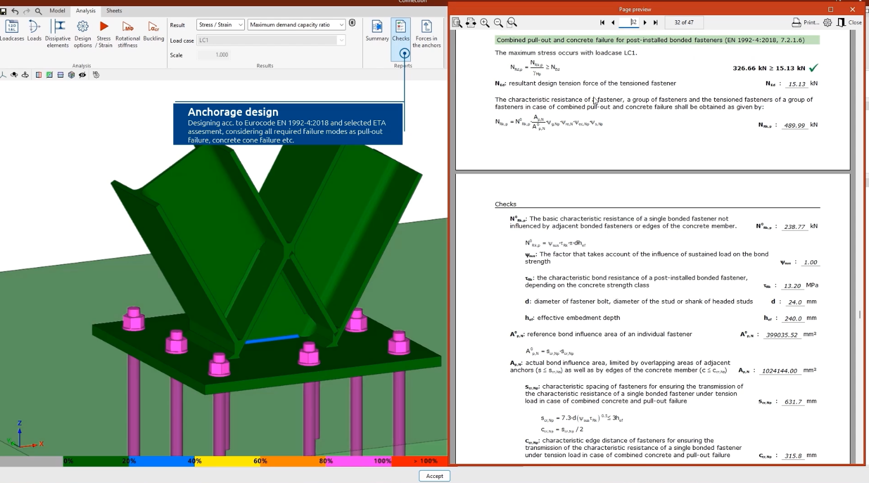Open Forces in the anchors report
Viewport: 869px width, 483px height.
coord(427,34)
